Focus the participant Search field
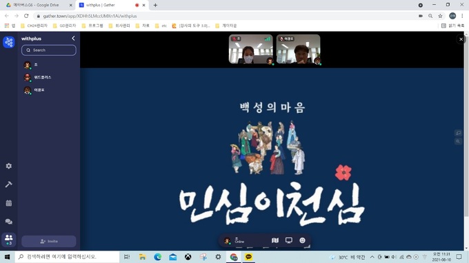This screenshot has height=263, width=469. click(x=49, y=50)
